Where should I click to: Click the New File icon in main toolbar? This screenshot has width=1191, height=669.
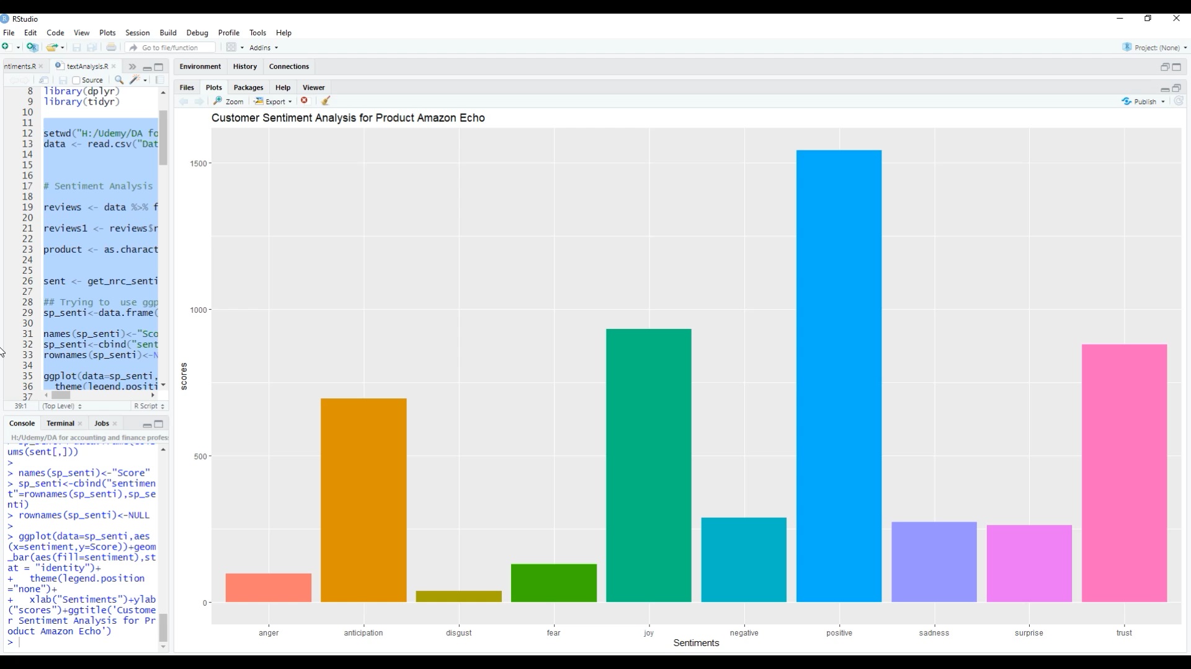6,47
